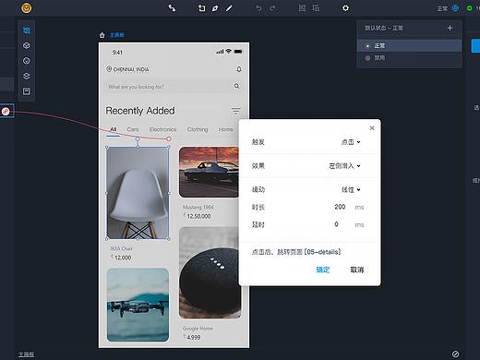Open the page tree icon in left sidebar
This screenshot has width=480, height=360.
pyautogui.click(x=27, y=30)
